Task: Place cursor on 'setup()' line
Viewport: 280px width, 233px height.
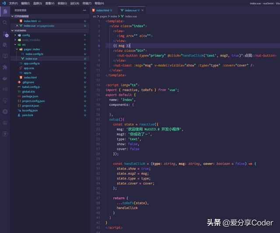Action: [x=117, y=119]
